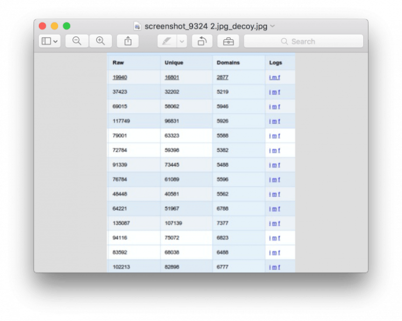Close the Preview window with the red button

click(x=43, y=26)
